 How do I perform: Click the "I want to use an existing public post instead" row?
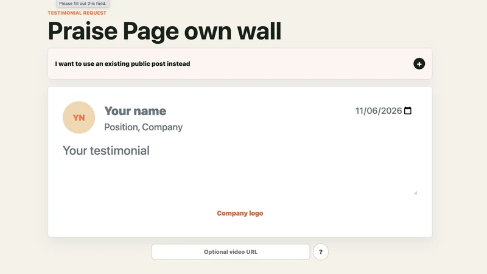(x=240, y=64)
